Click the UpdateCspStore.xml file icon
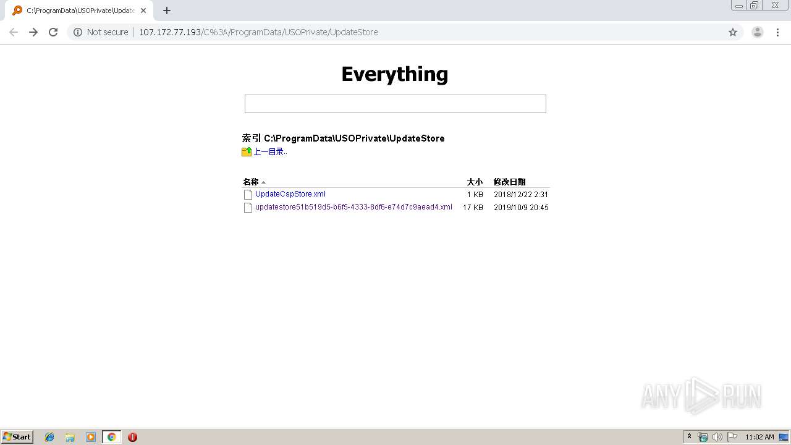 coord(248,195)
